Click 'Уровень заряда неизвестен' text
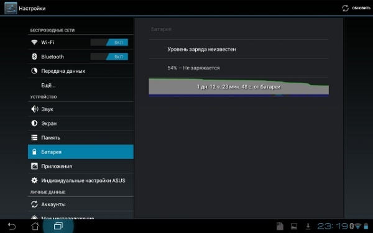The width and height of the screenshot is (373, 233). coord(201,49)
